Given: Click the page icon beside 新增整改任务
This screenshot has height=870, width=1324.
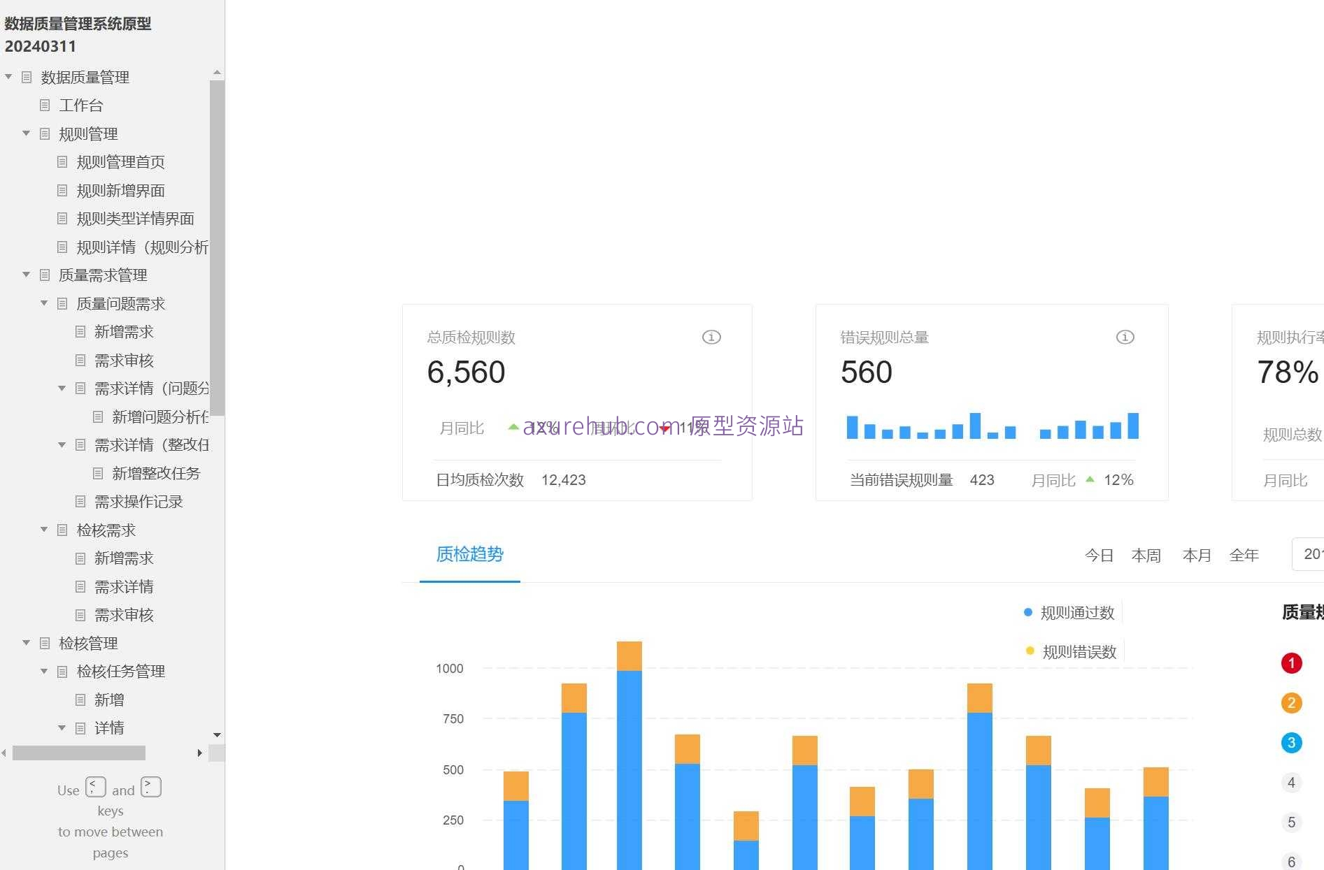Looking at the screenshot, I should (98, 473).
